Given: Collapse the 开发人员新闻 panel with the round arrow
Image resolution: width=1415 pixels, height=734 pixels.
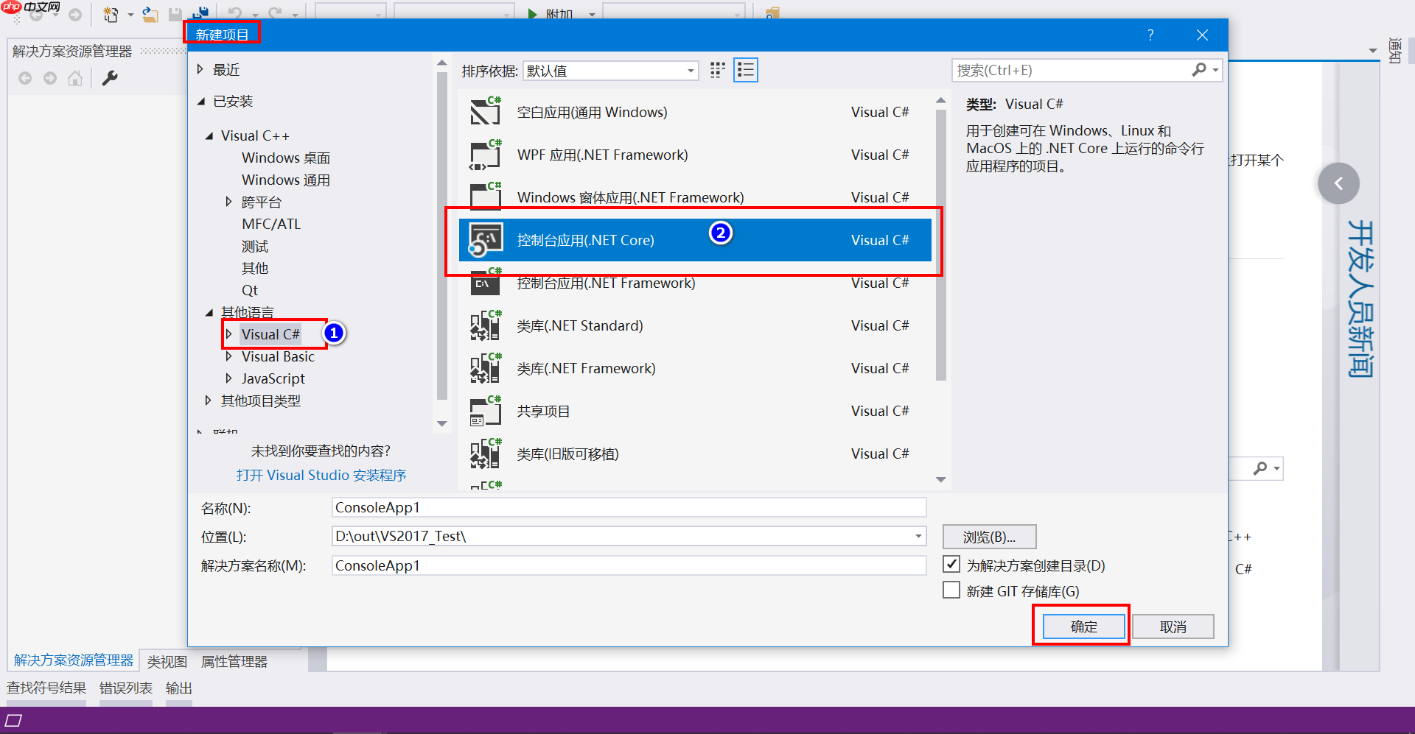Looking at the screenshot, I should 1338,183.
